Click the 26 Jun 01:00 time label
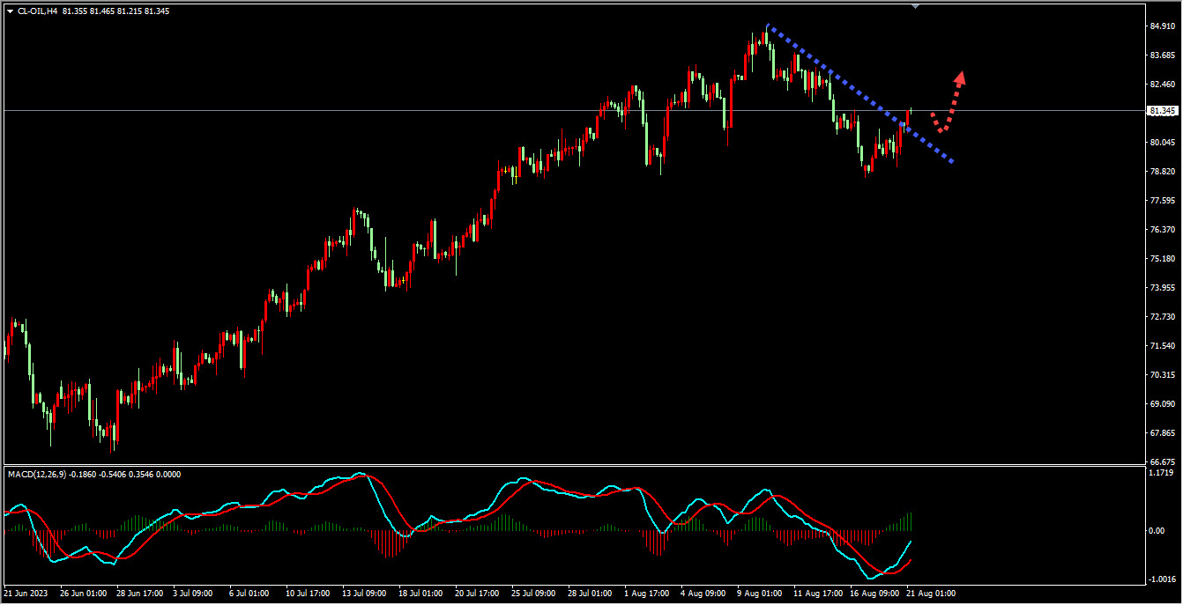This screenshot has width=1183, height=605. point(84,594)
